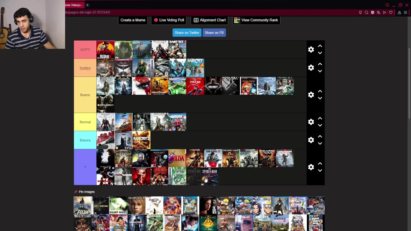
Task: Select Zelda cover in the ? tier
Action: 177,158
